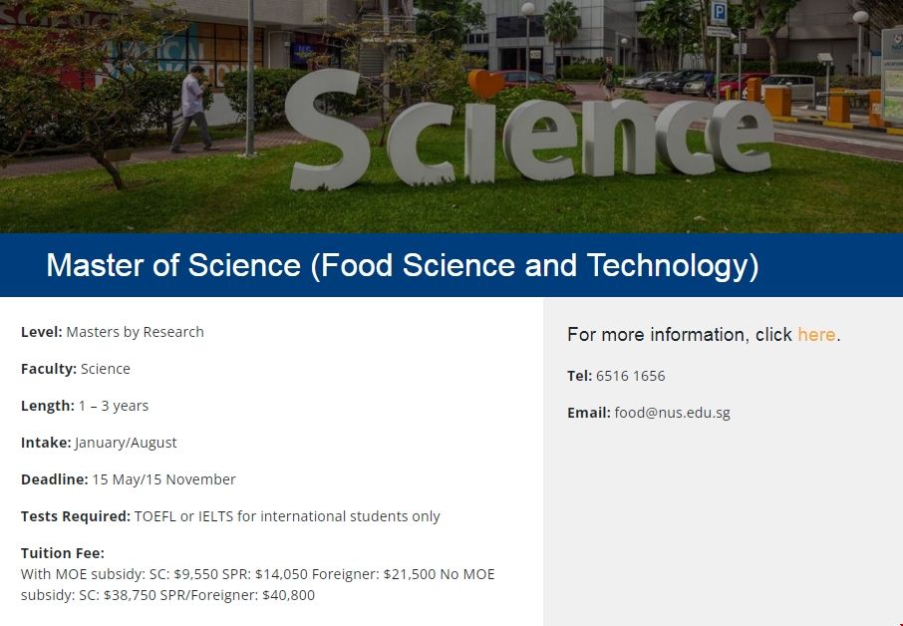Viewport: 903px width, 626px height.
Task: Click 'For more information' text
Action: point(679,335)
